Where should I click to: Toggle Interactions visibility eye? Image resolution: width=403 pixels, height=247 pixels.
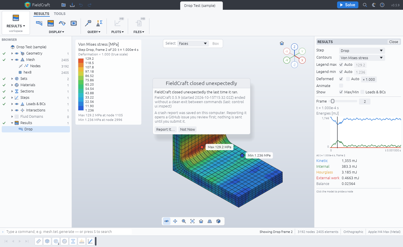point(17,110)
